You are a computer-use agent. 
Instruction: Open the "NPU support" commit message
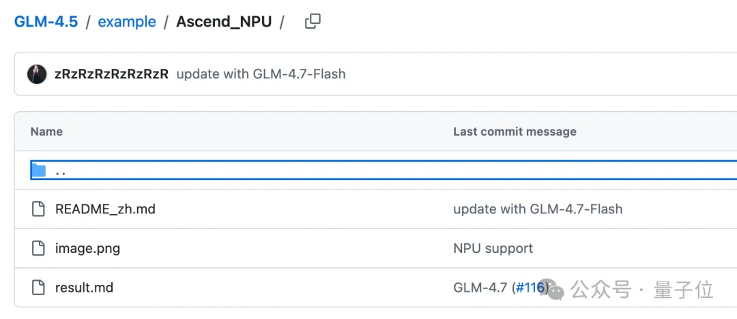click(x=493, y=248)
